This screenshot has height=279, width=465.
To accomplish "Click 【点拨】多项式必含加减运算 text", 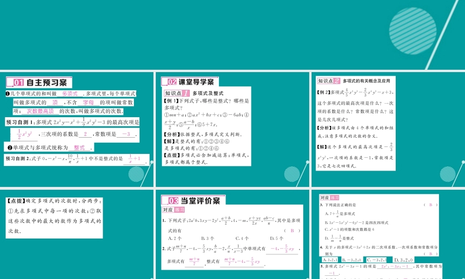I will click(x=207, y=159).
